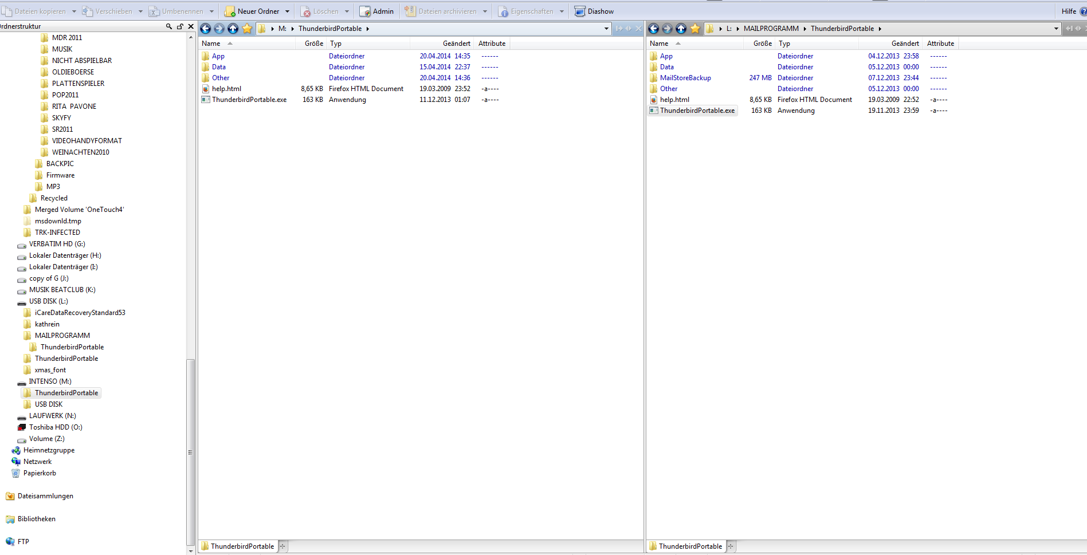
Task: Go back in the right file pane
Action: [654, 29]
